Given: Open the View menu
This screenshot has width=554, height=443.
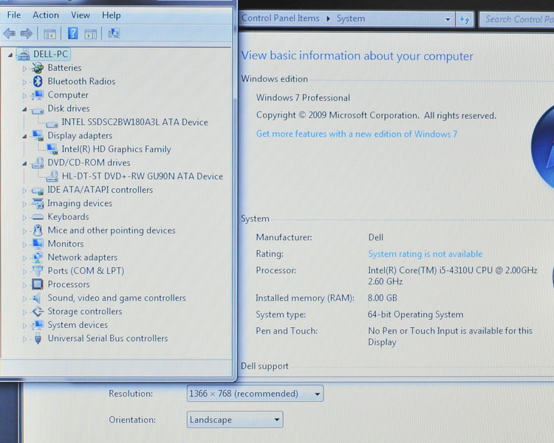Looking at the screenshot, I should (x=81, y=16).
